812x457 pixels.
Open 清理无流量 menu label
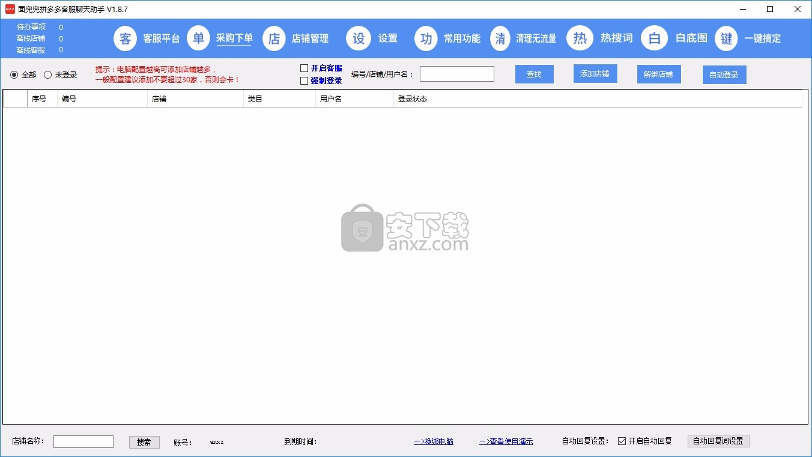536,38
